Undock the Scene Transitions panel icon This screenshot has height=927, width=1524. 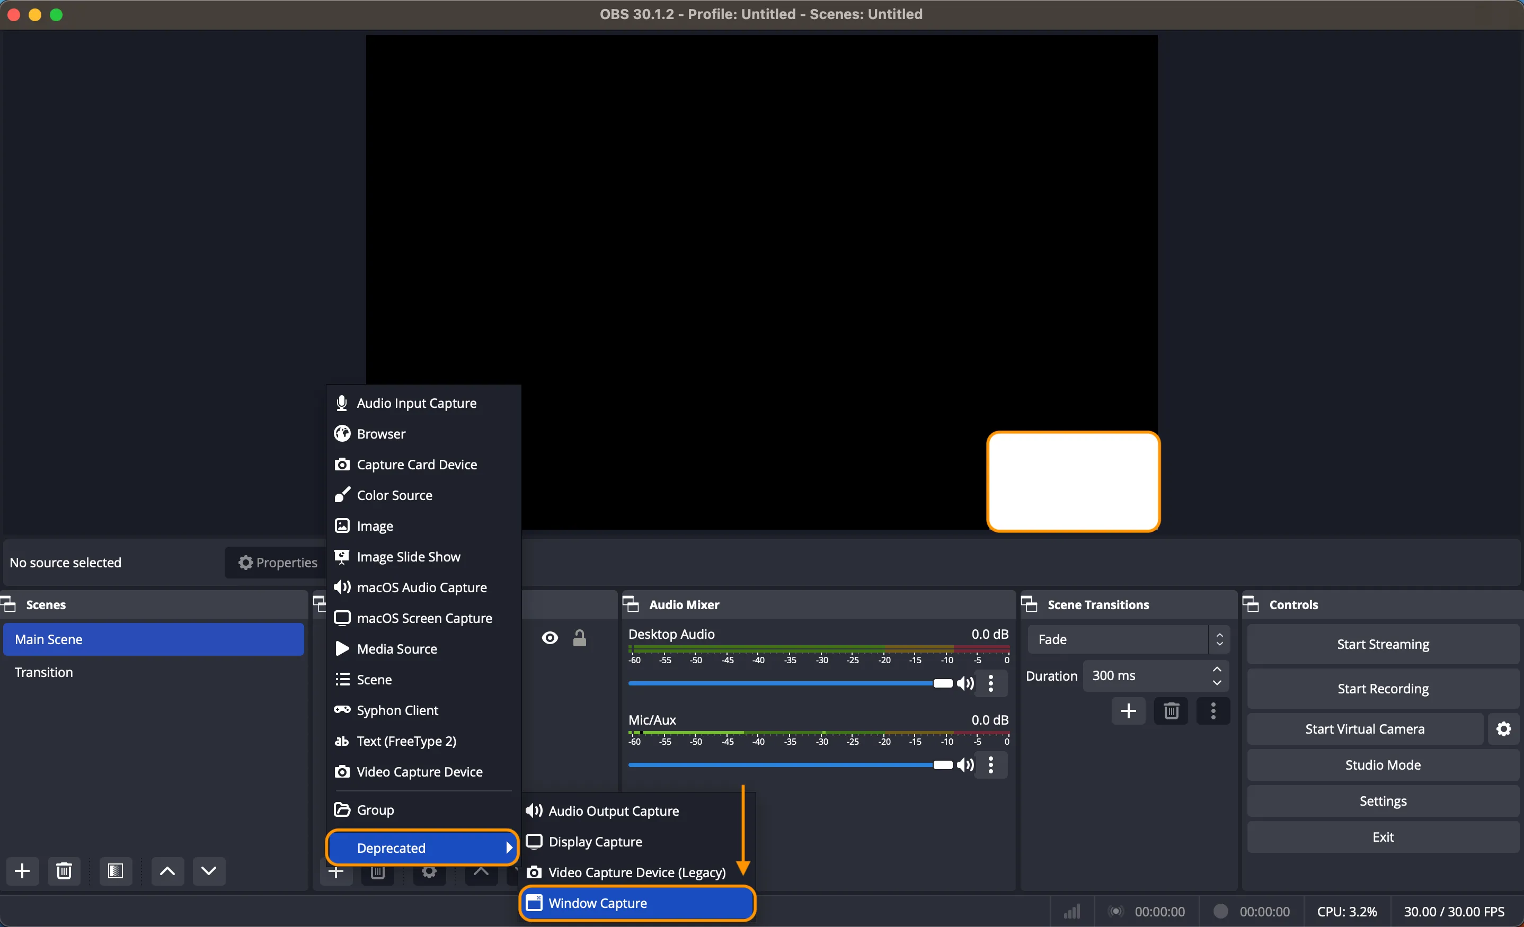(x=1029, y=604)
